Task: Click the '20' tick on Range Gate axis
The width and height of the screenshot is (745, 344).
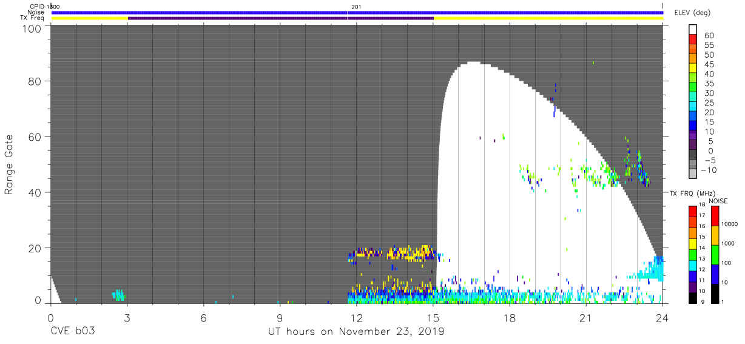Action: pos(35,248)
